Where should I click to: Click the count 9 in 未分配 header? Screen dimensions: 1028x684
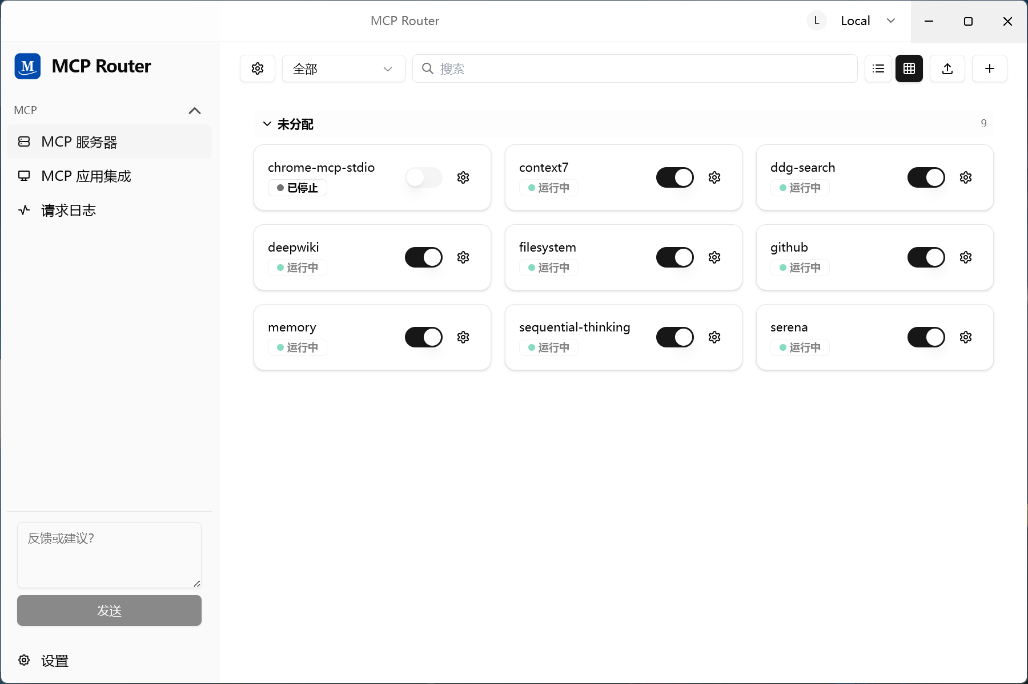pos(983,123)
